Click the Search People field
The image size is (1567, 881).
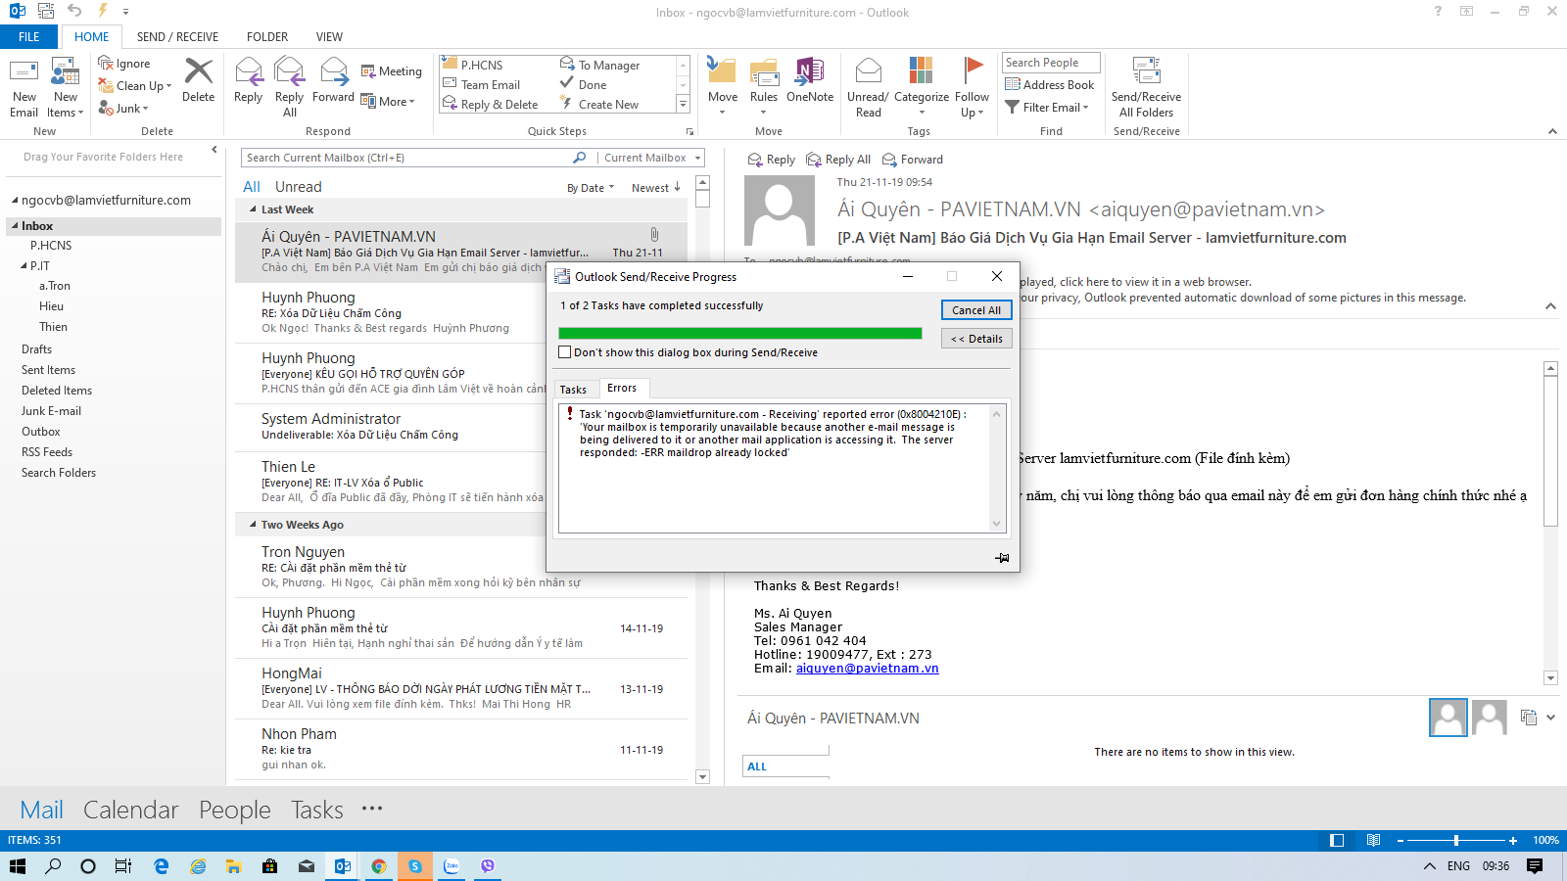1051,63
